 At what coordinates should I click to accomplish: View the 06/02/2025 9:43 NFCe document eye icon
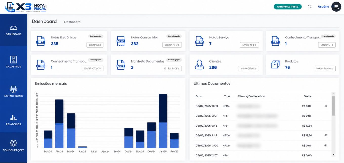tap(326, 135)
